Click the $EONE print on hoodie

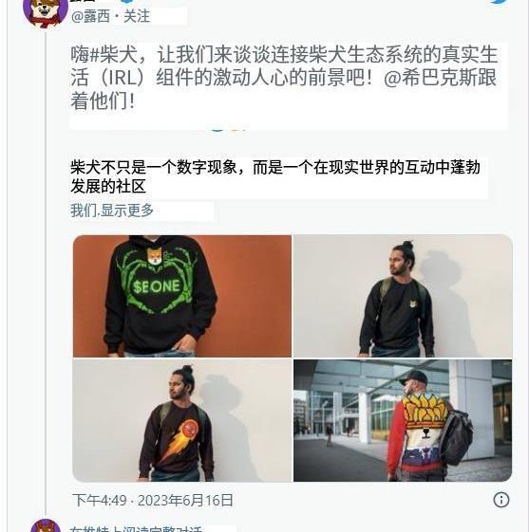[x=157, y=286]
